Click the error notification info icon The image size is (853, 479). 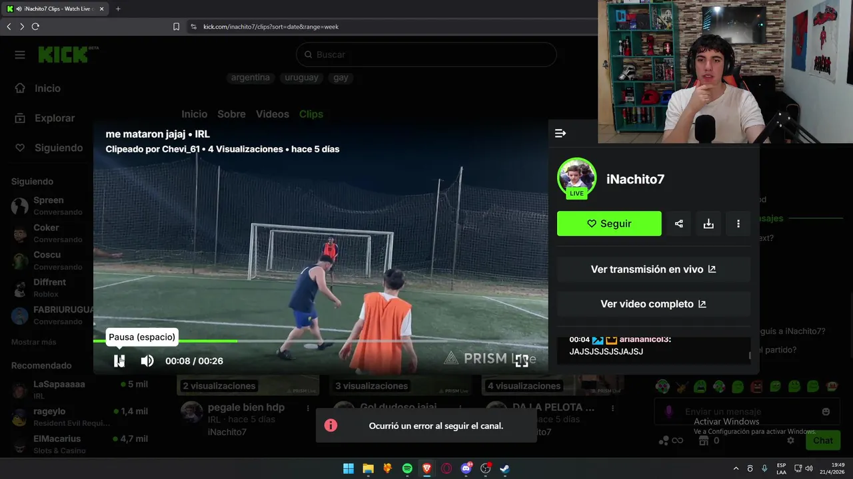tap(331, 425)
